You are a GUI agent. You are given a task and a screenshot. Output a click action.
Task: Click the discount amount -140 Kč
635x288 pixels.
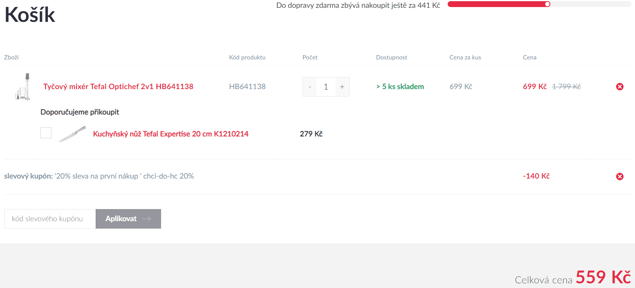click(x=536, y=176)
